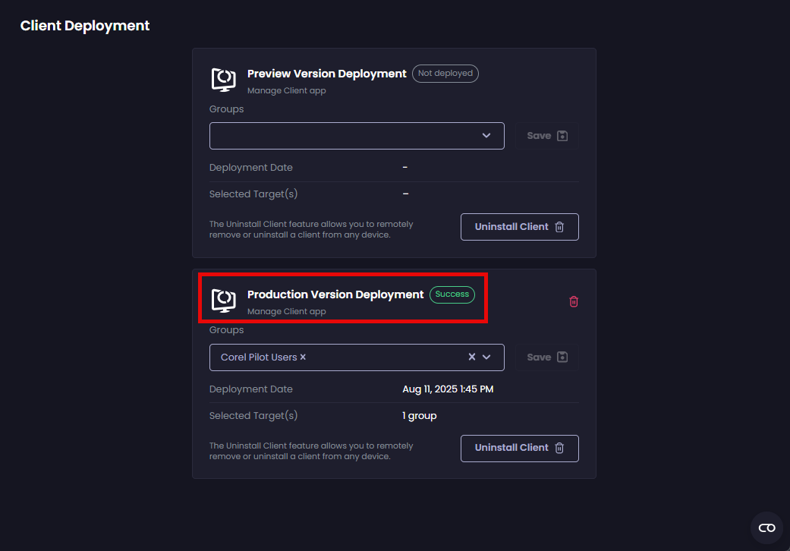Click the disk icon on Preview Save button

click(x=562, y=136)
